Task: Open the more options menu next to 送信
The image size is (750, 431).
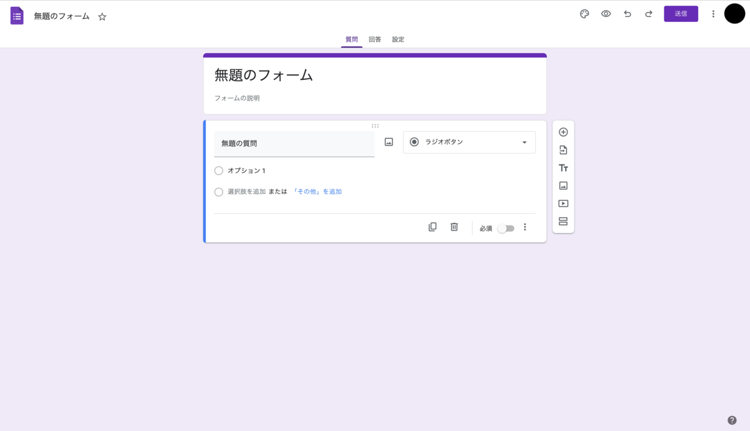Action: pos(713,14)
